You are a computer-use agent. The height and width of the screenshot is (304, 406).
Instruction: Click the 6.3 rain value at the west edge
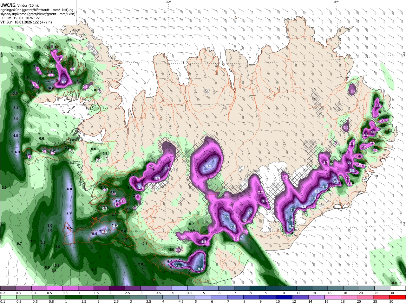point(17,152)
